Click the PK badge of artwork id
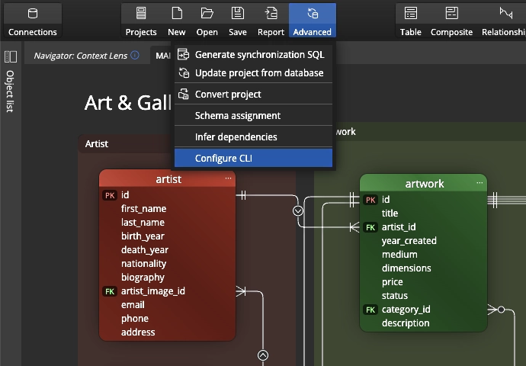Image resolution: width=526 pixels, height=366 pixels. coord(370,200)
